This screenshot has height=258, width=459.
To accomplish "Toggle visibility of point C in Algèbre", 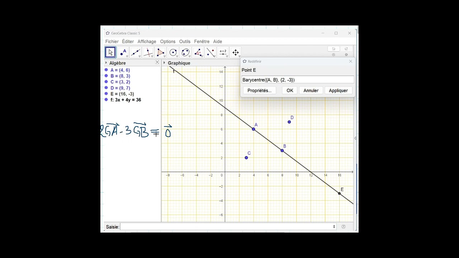I will tap(106, 82).
